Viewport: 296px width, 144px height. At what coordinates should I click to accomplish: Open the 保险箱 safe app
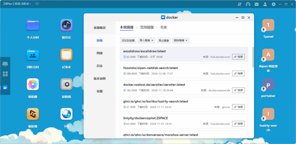pyautogui.click(x=66, y=84)
